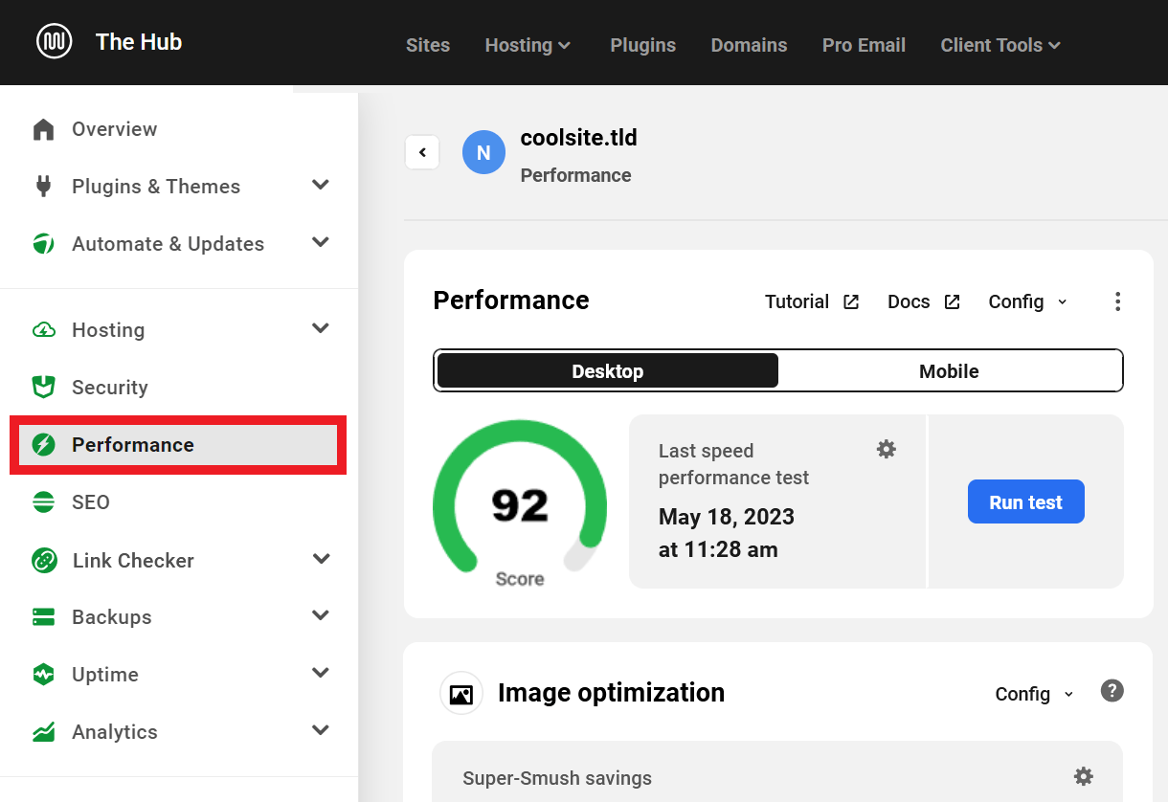Open Super-Smush savings gear settings
The image size is (1168, 802).
(1083, 776)
